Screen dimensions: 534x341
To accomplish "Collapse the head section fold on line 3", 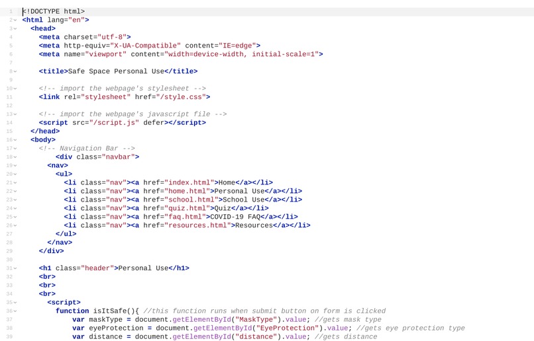I will [15, 28].
